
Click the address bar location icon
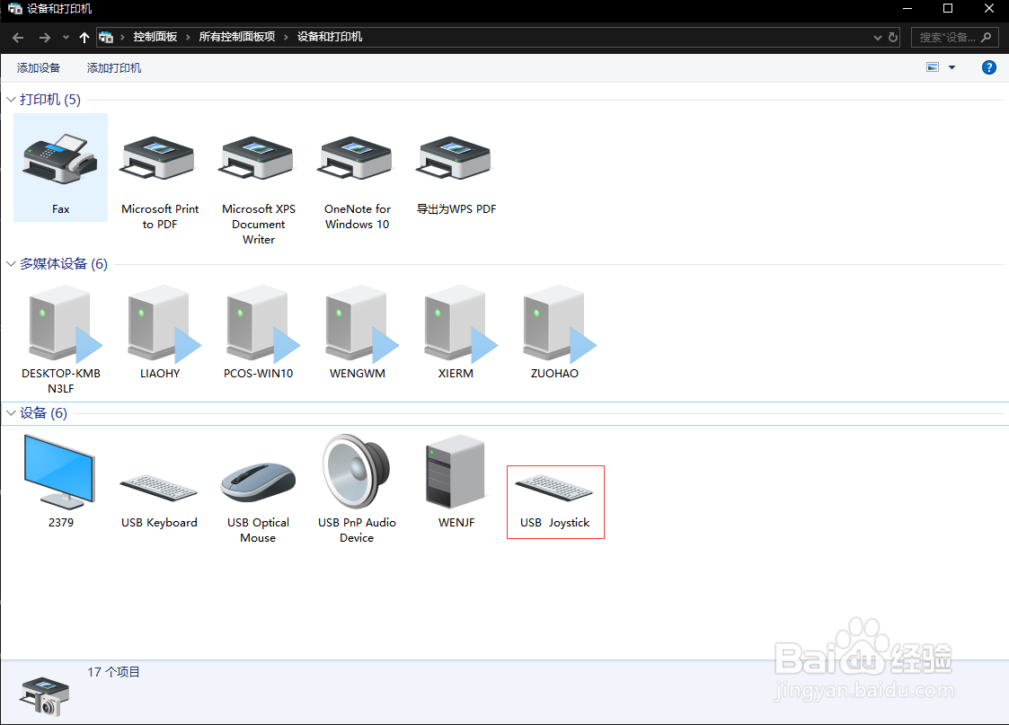pos(106,38)
